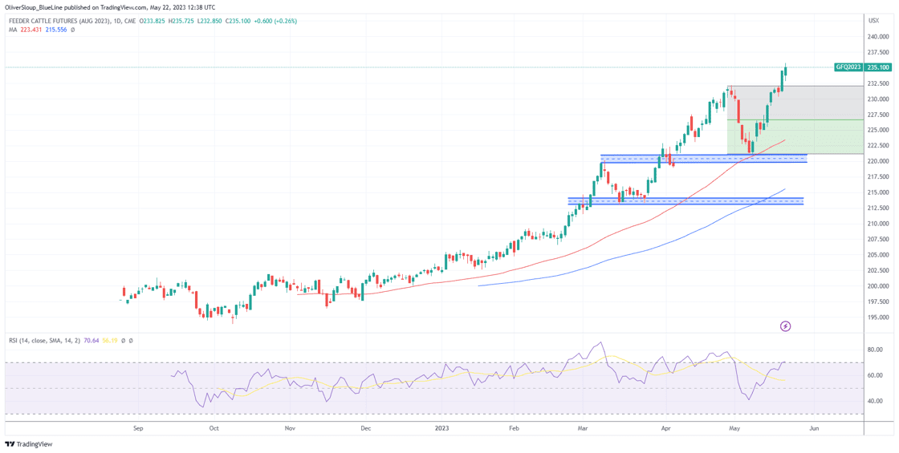Click the 240.000 price axis label
This screenshot has width=899, height=453.
coord(878,37)
